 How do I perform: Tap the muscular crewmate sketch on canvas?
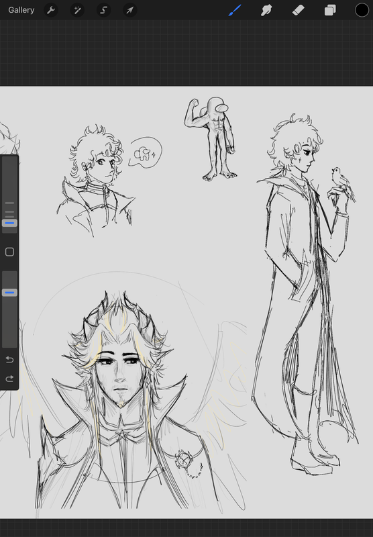(211, 139)
